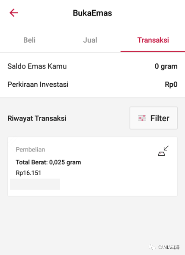Select the Transaksi tab
Image resolution: width=185 pixels, height=255 pixels.
point(153,40)
